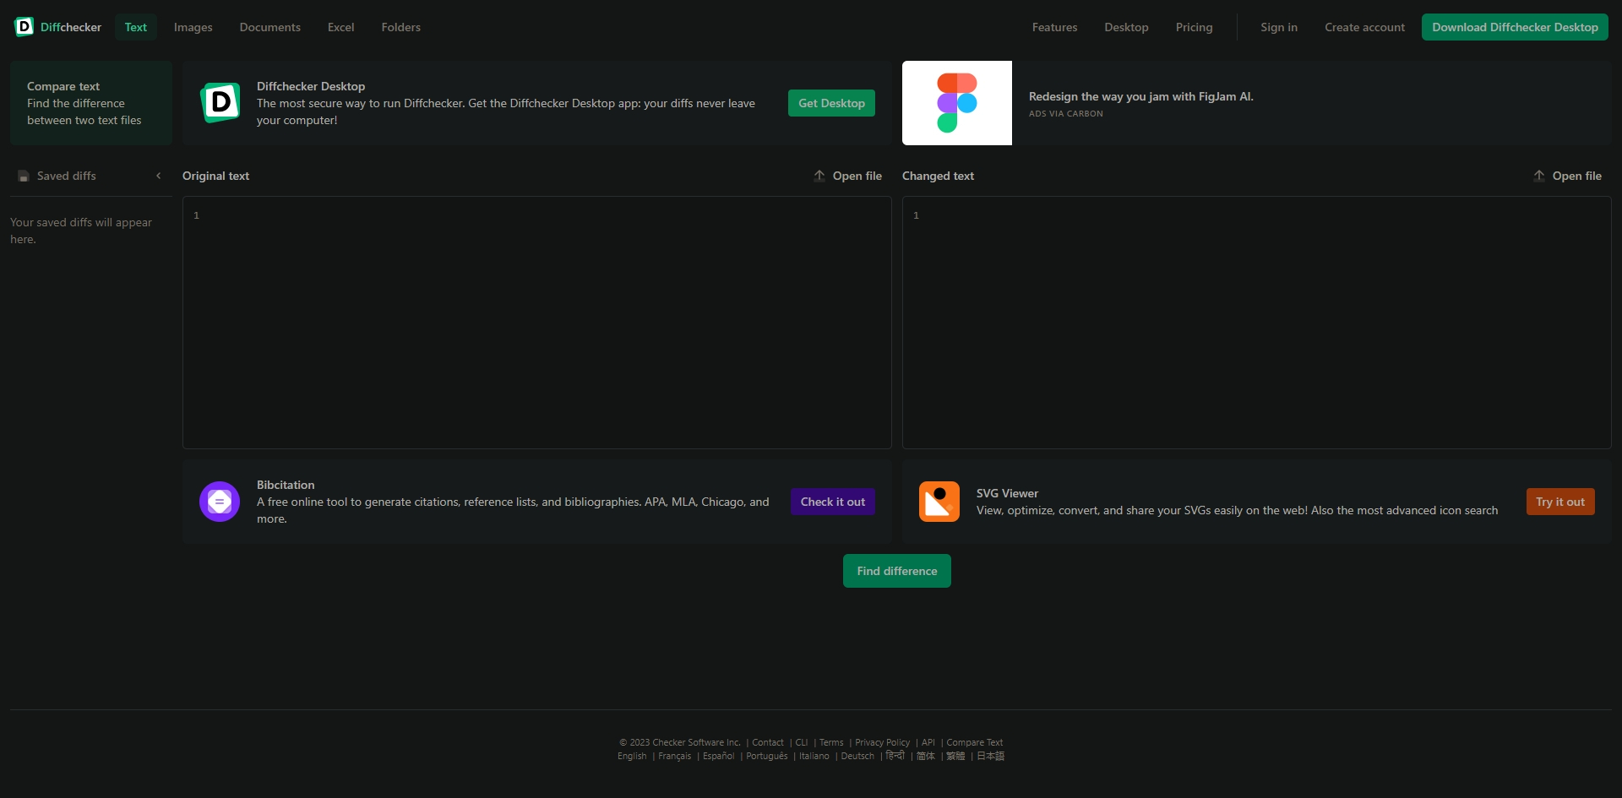Viewport: 1622px width, 798px height.
Task: Click the Saved diffs heading
Action: (x=67, y=176)
